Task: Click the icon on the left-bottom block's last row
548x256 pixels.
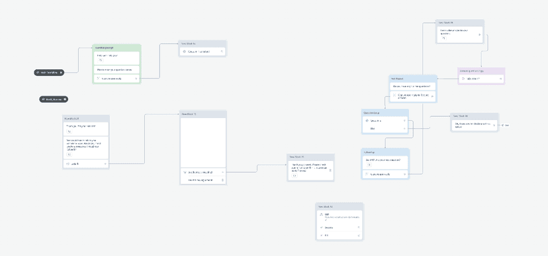Action: pyautogui.click(x=68, y=164)
